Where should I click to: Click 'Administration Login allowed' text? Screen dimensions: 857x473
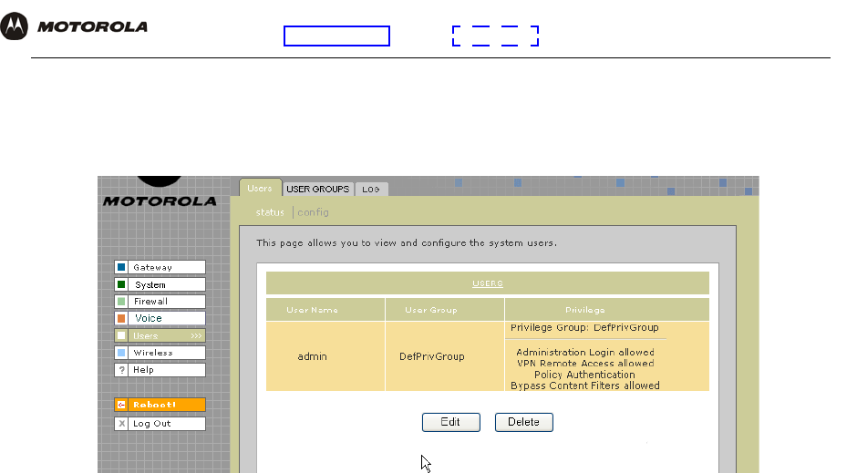click(x=585, y=353)
